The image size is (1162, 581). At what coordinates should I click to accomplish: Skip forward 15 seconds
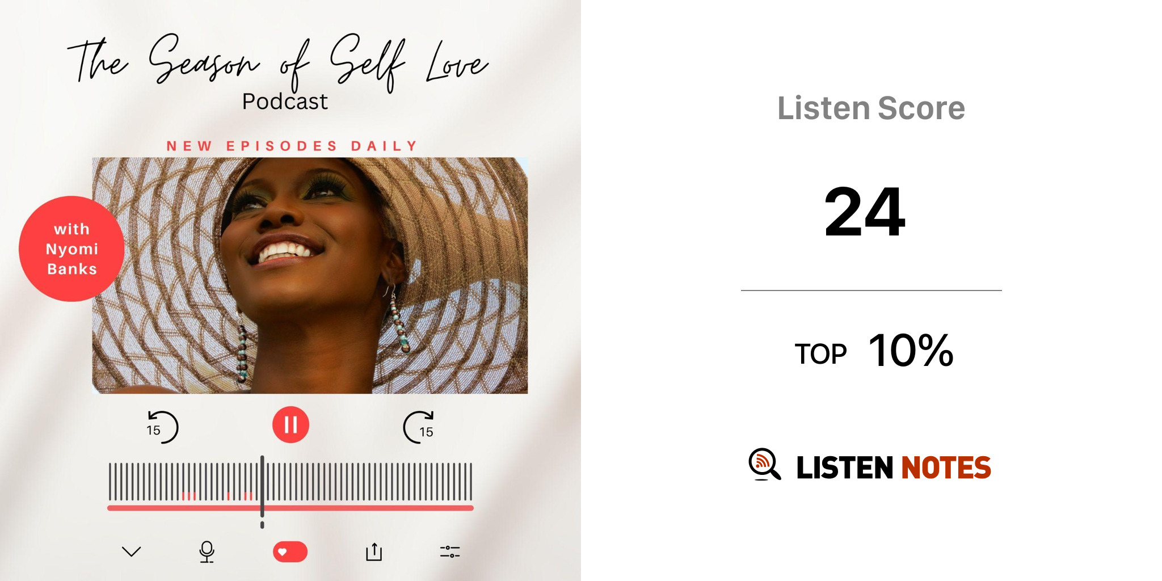(419, 427)
